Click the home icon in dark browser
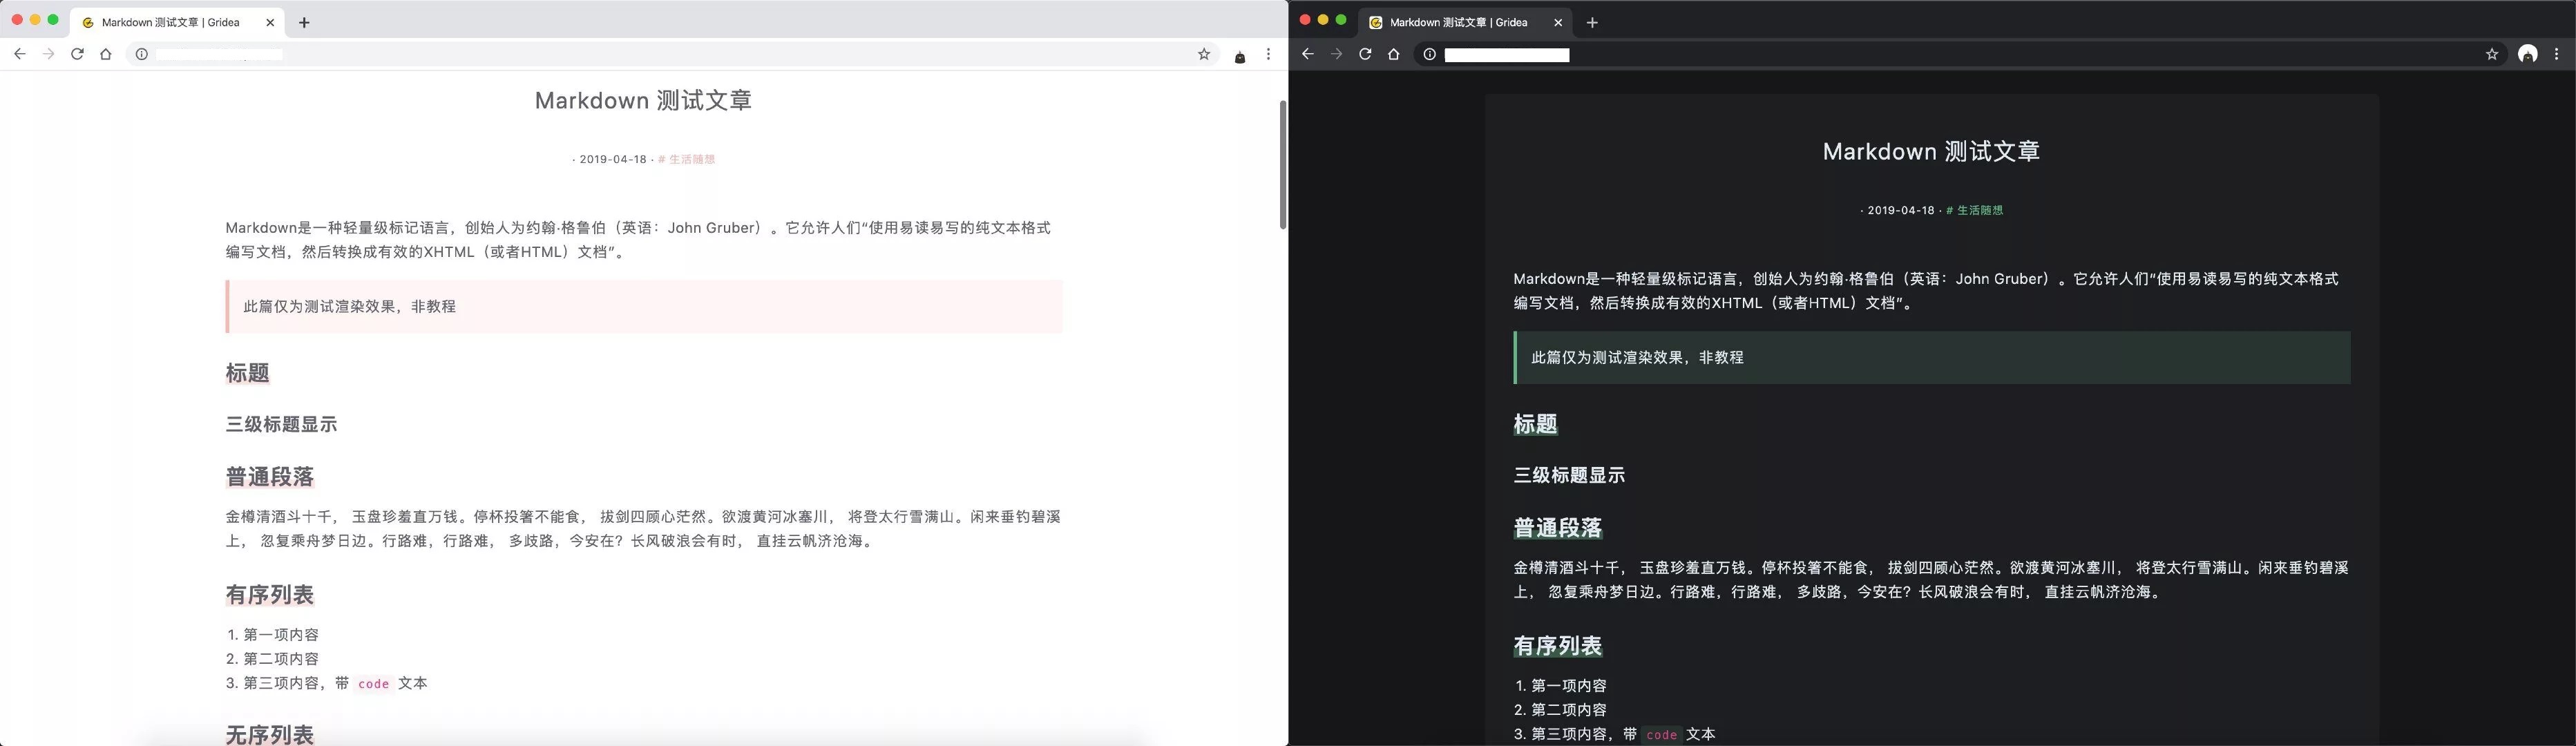Screen dimensions: 2576x746 (x=1394, y=54)
